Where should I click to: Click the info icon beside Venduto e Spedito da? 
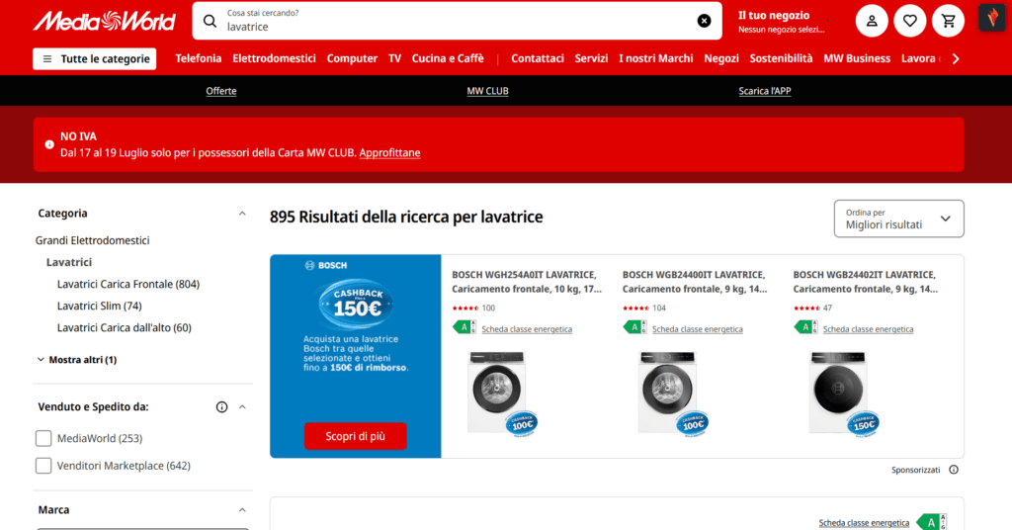(221, 406)
